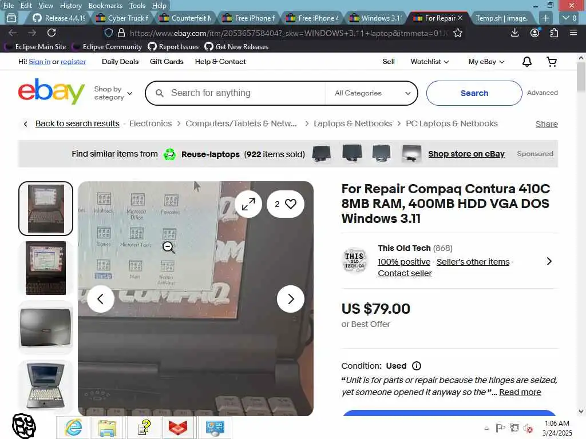Select the third thumbnail of closed laptop lid
Image resolution: width=586 pixels, height=439 pixels.
pos(46,328)
